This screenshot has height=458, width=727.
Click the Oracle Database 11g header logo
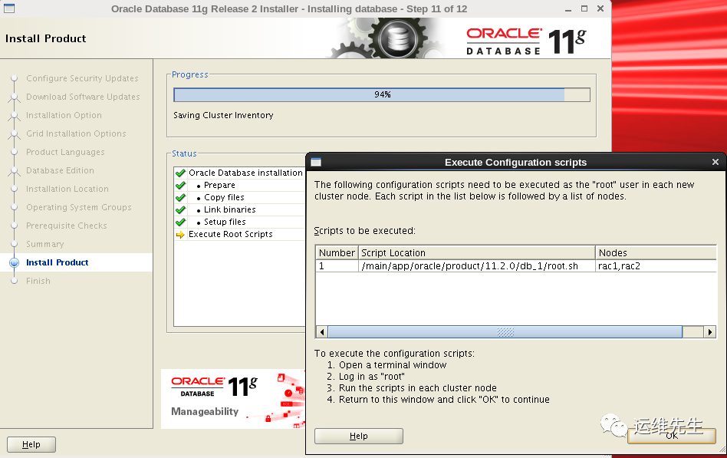click(526, 41)
